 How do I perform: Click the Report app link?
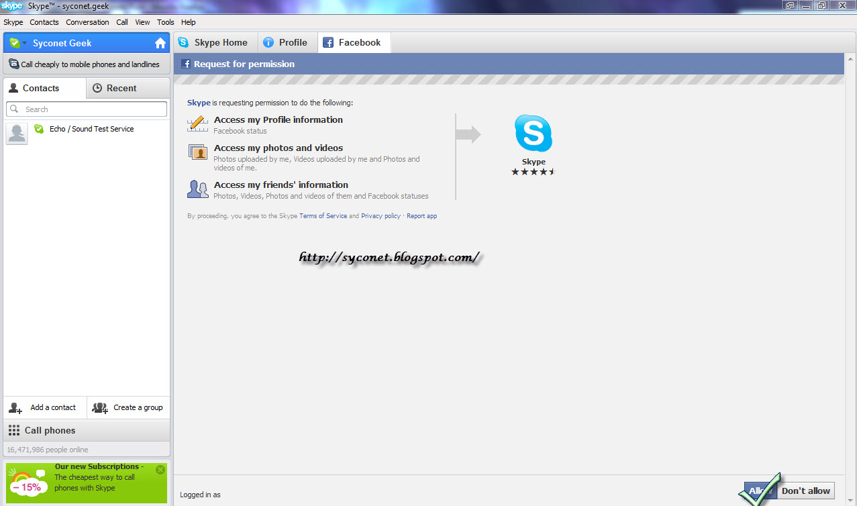pyautogui.click(x=421, y=215)
